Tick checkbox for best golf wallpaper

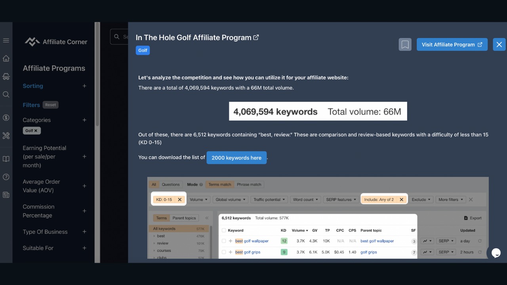(x=224, y=241)
